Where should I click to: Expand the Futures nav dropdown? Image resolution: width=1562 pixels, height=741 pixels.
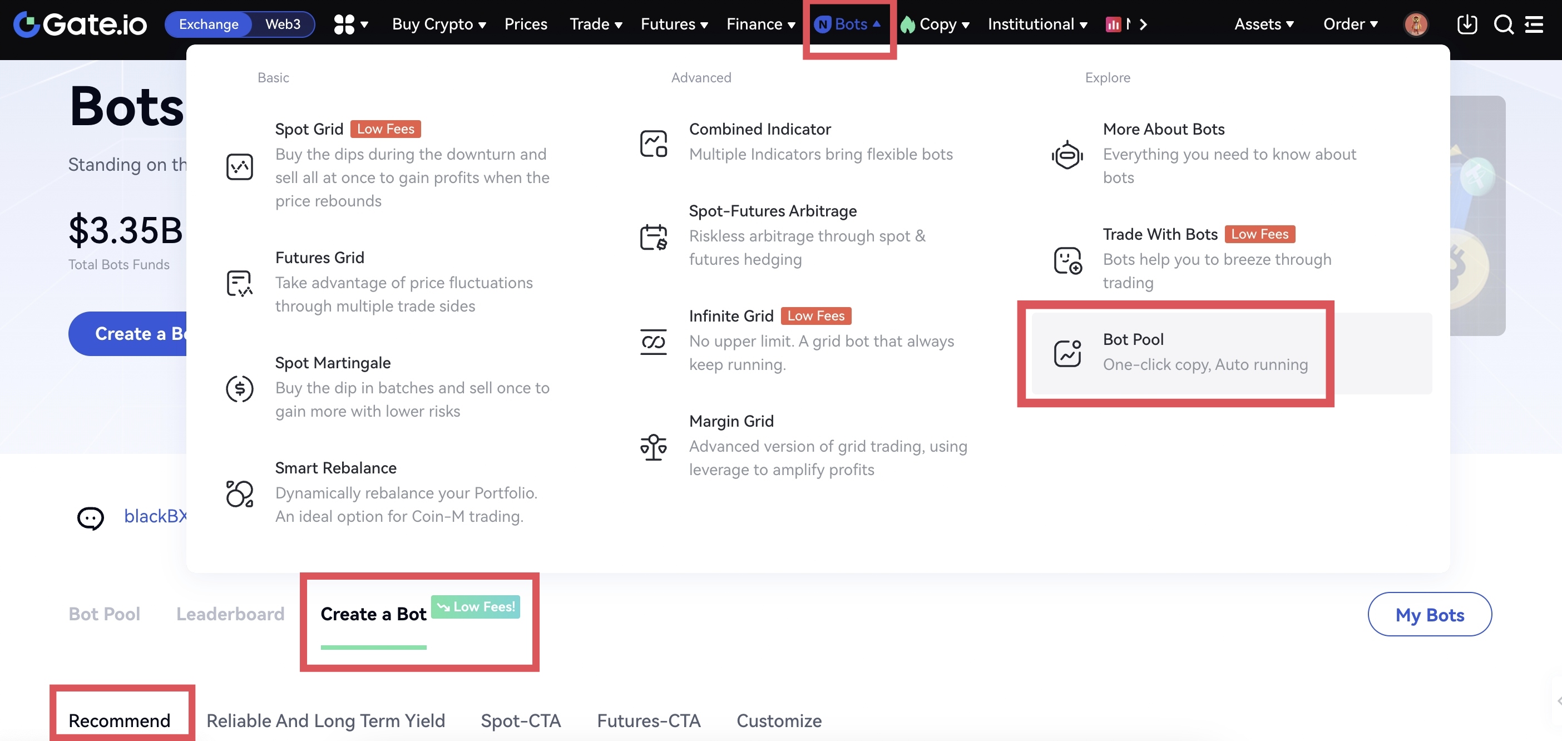(674, 24)
